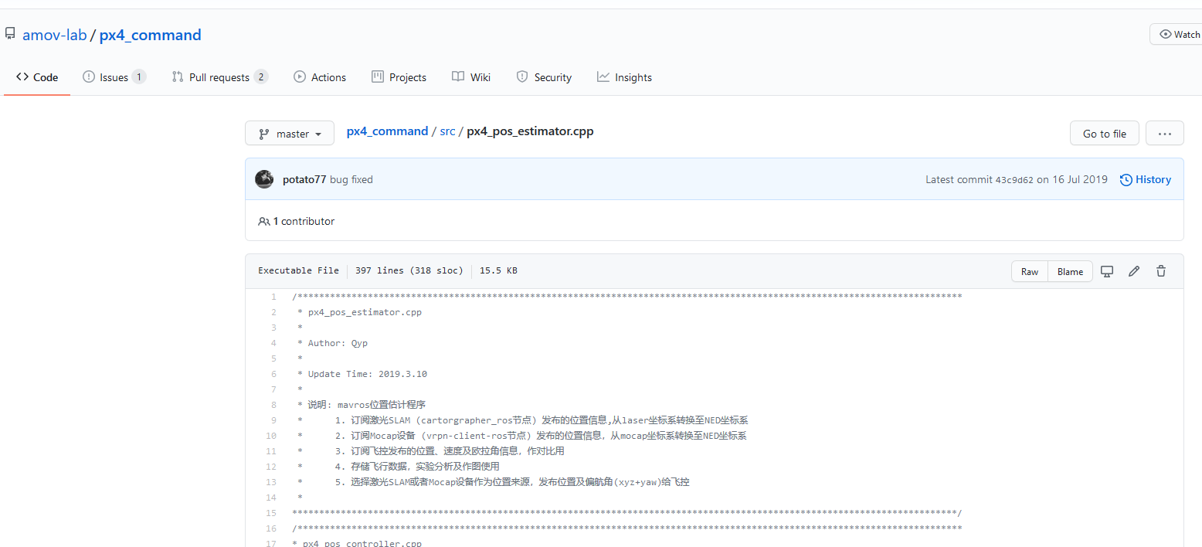1202x547 pixels.
Task: Open the Projects tab
Action: [399, 77]
